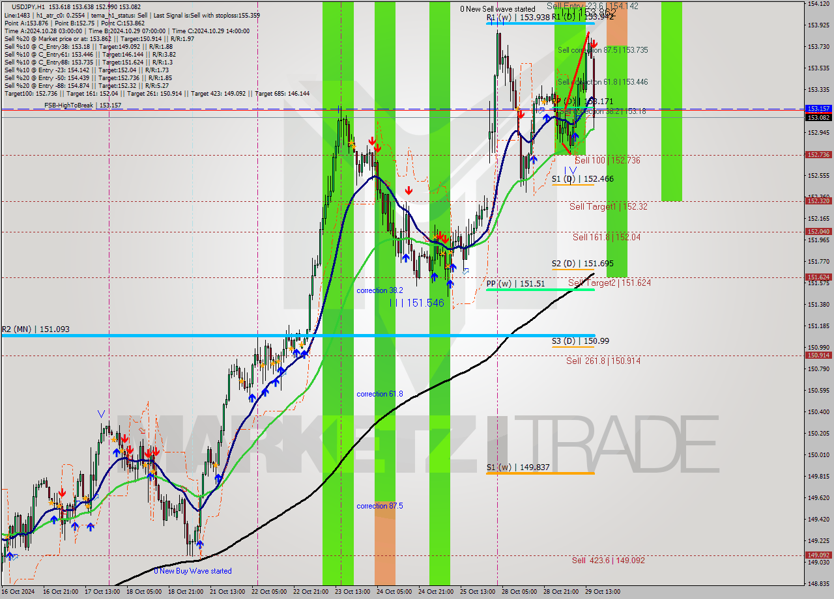834x599 pixels.
Task: Click the '18 Oct 21:00' time label
Action: tap(185, 592)
